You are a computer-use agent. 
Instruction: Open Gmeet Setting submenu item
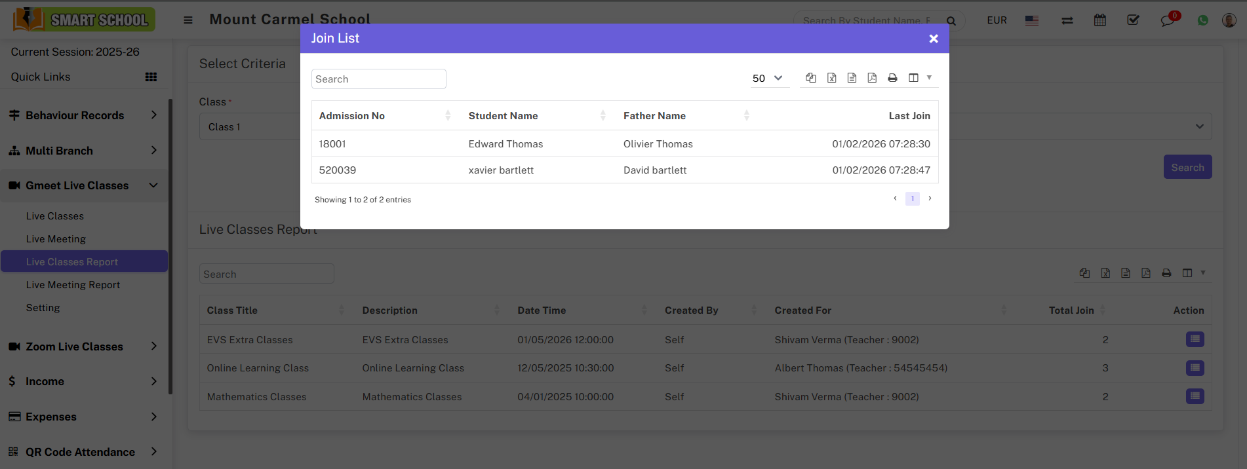click(43, 308)
